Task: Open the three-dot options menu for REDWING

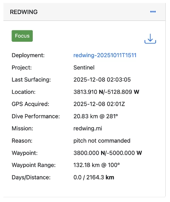Action: click(153, 12)
